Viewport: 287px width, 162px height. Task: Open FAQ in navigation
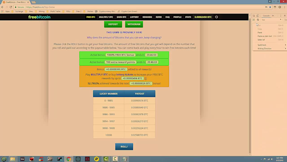pyautogui.click(x=168, y=17)
